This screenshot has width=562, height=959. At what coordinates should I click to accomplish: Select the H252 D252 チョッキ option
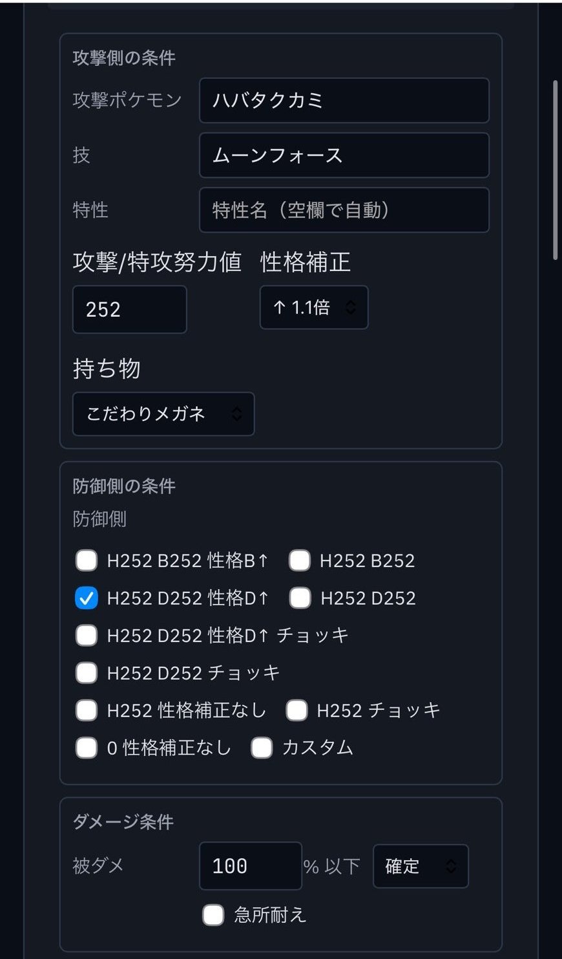86,673
